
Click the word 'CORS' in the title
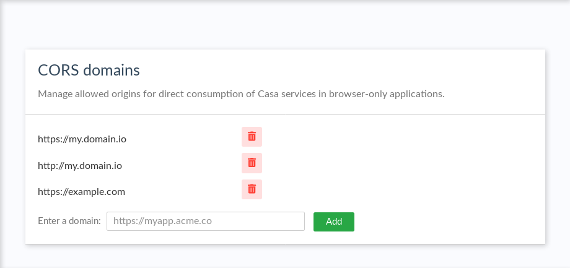pos(56,70)
